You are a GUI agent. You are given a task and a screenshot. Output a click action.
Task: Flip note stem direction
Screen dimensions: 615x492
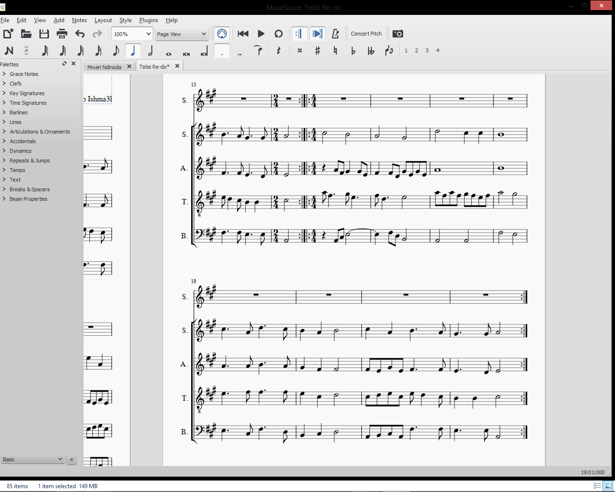click(x=389, y=50)
